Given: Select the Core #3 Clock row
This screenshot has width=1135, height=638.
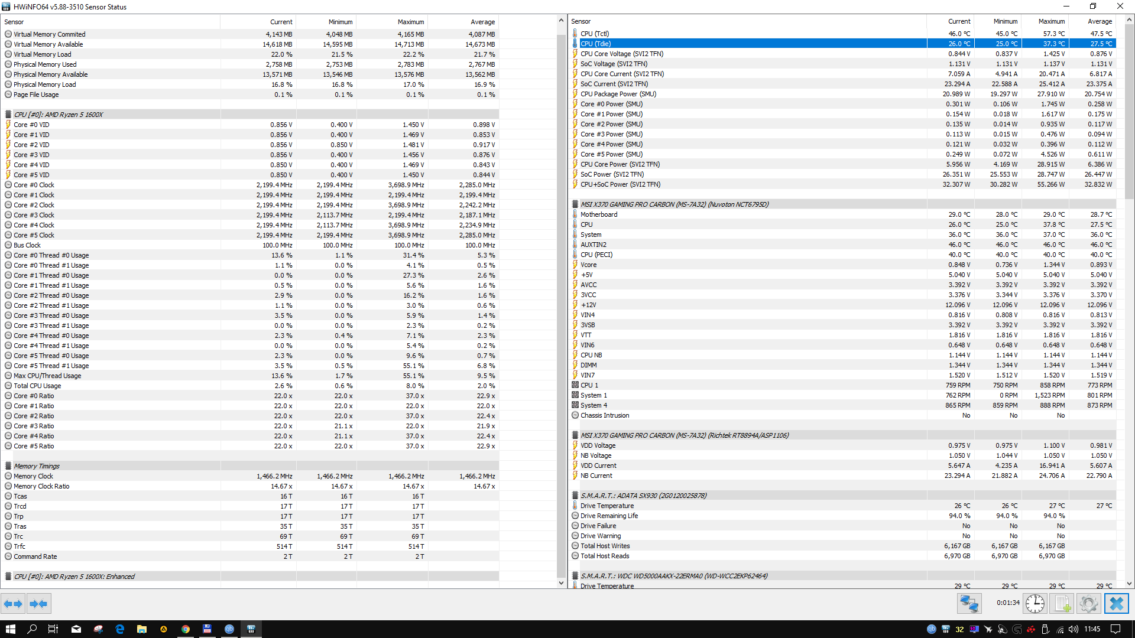Looking at the screenshot, I should (x=250, y=215).
